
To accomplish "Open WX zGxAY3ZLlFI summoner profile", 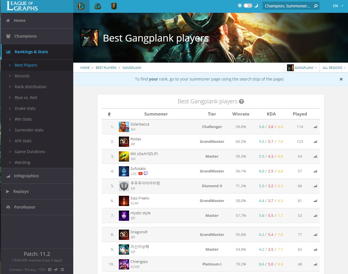I will point(144,154).
